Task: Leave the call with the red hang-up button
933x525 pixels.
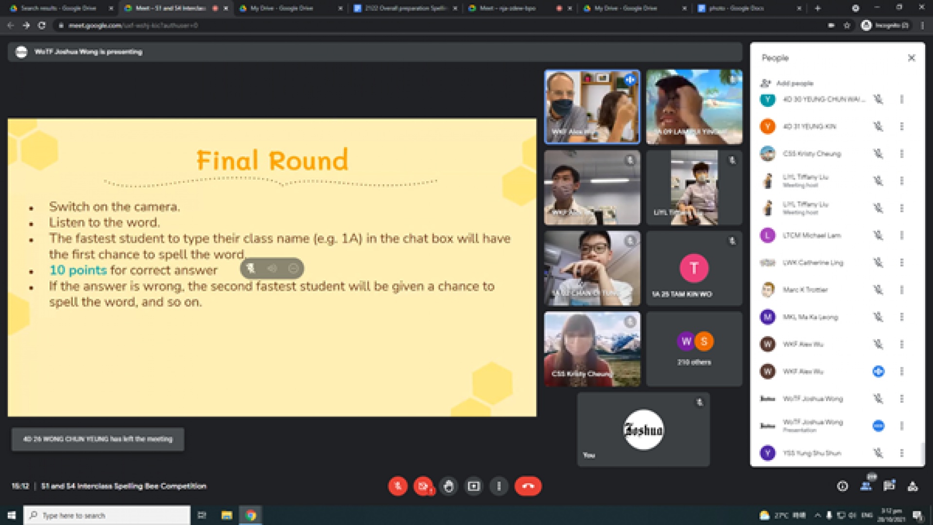Action: tap(528, 486)
